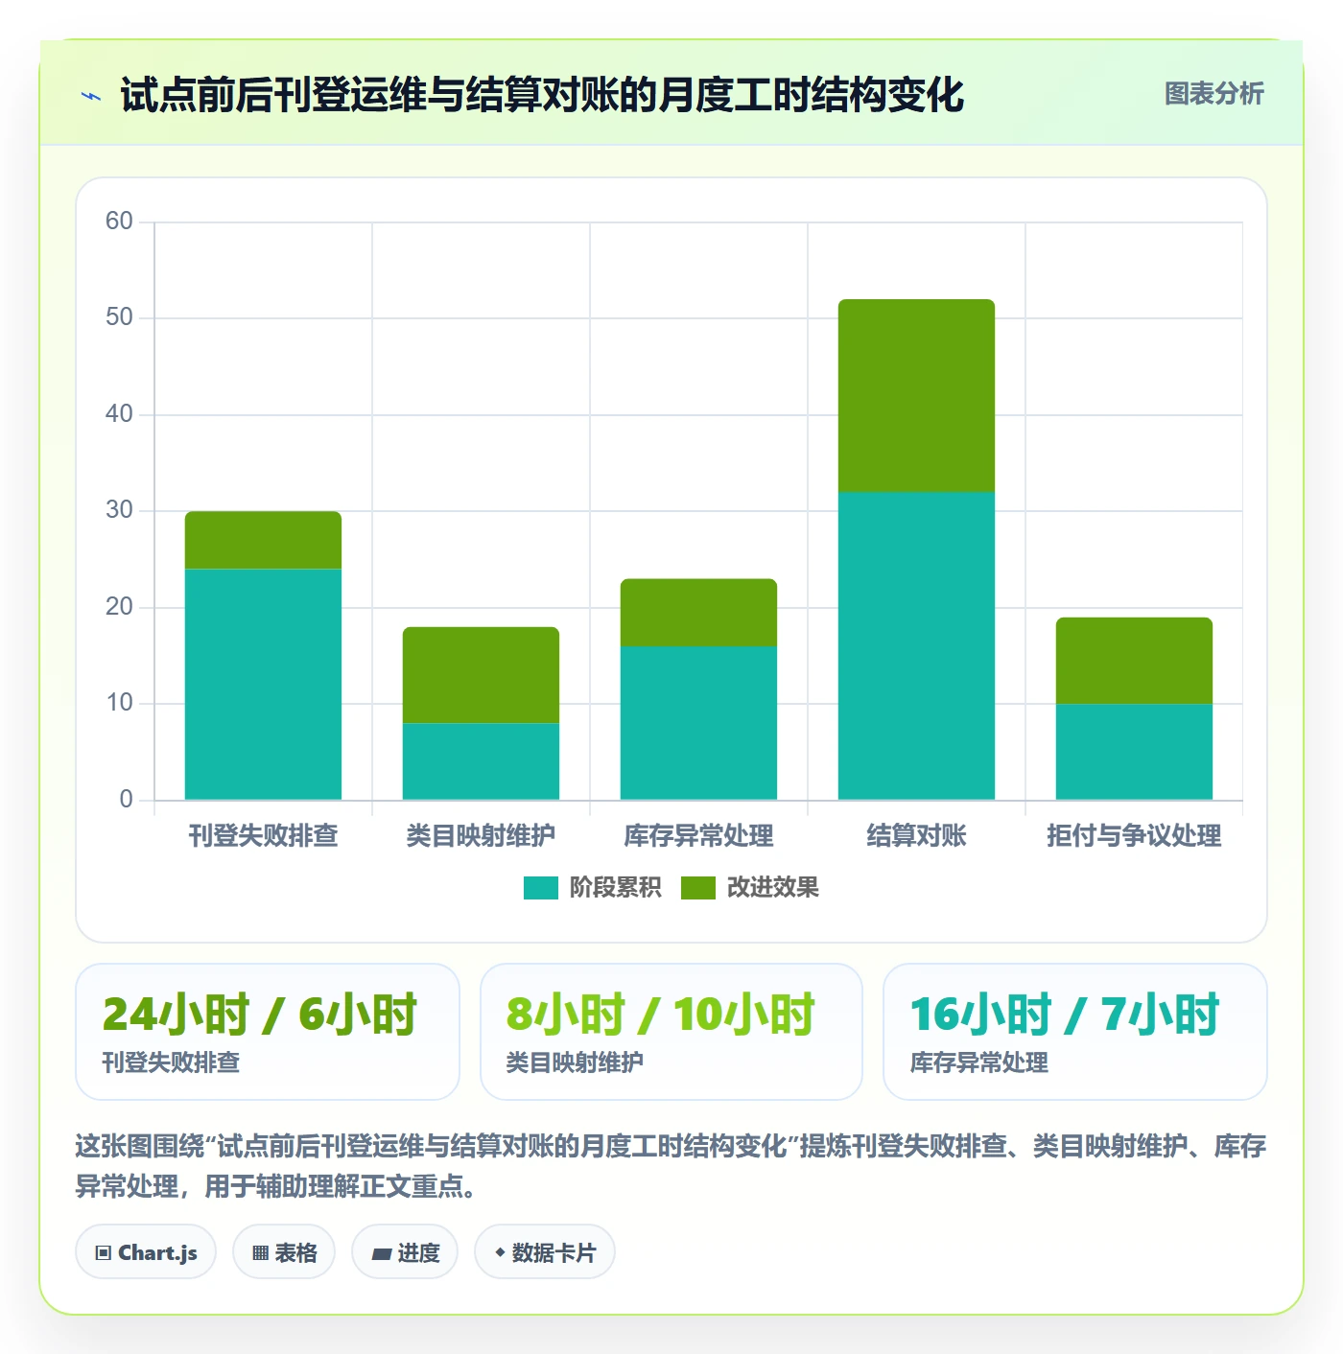
Task: Click the y-axis value 50
Action: click(119, 317)
